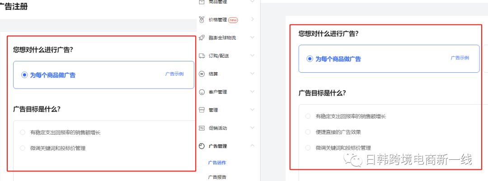Click 广告目标是什么? heading in right panel
This screenshot has height=181, width=488.
tap(322, 93)
